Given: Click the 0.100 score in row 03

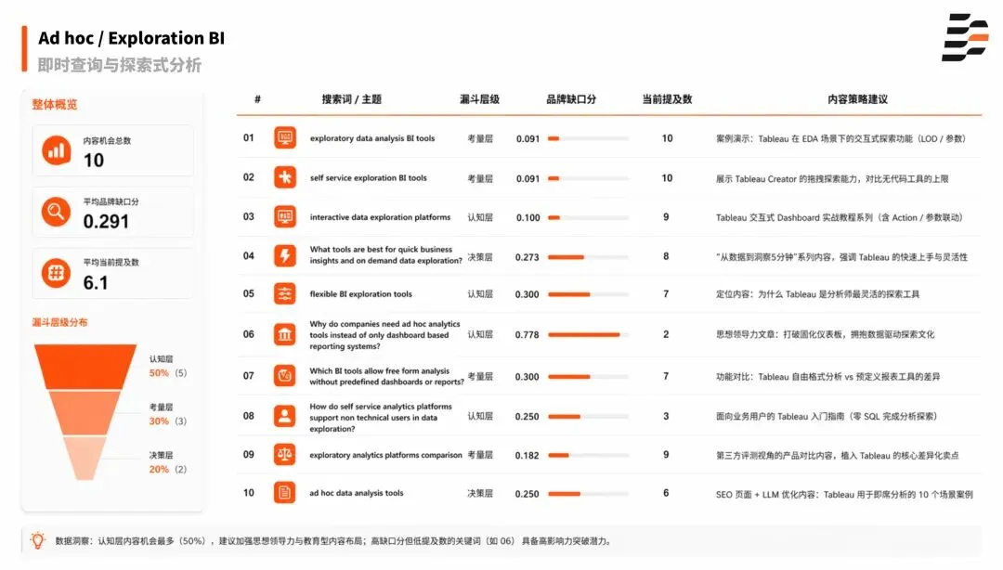Looking at the screenshot, I should pos(528,217).
